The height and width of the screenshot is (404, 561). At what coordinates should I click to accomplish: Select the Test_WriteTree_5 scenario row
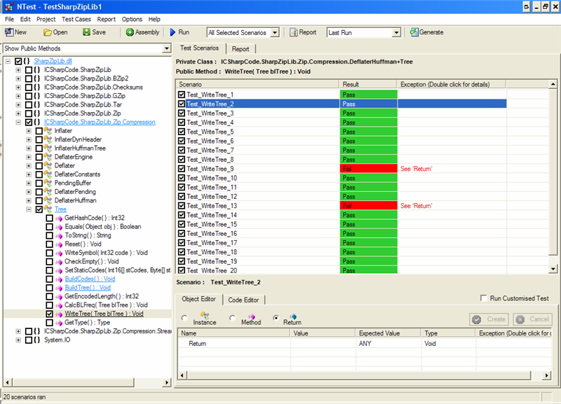[x=342, y=132]
